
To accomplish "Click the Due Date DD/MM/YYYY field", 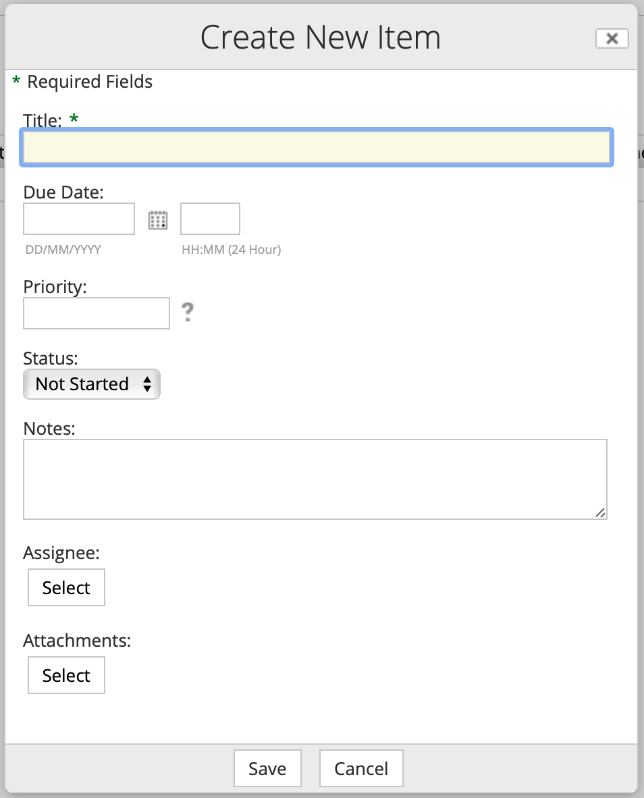I will pos(78,219).
